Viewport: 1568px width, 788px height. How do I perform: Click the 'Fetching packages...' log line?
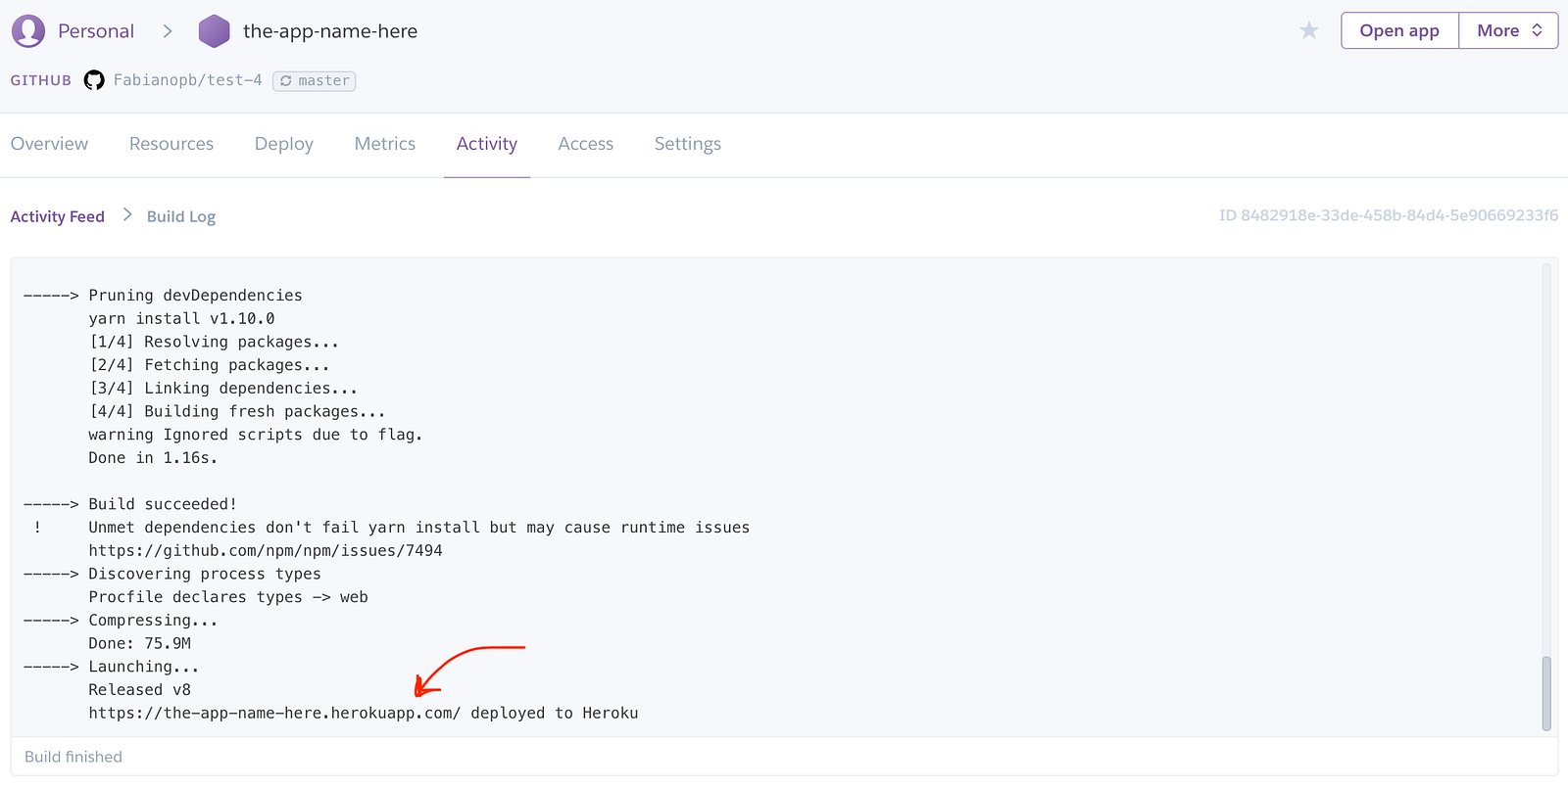click(209, 365)
